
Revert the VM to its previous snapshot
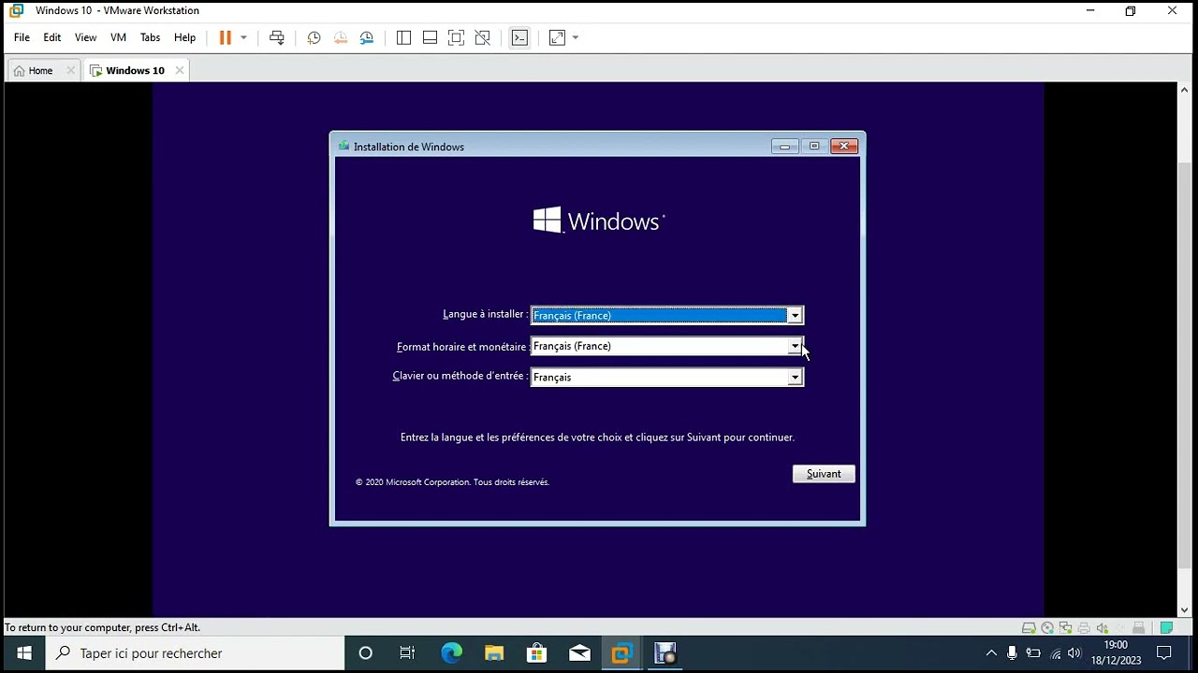tap(341, 37)
